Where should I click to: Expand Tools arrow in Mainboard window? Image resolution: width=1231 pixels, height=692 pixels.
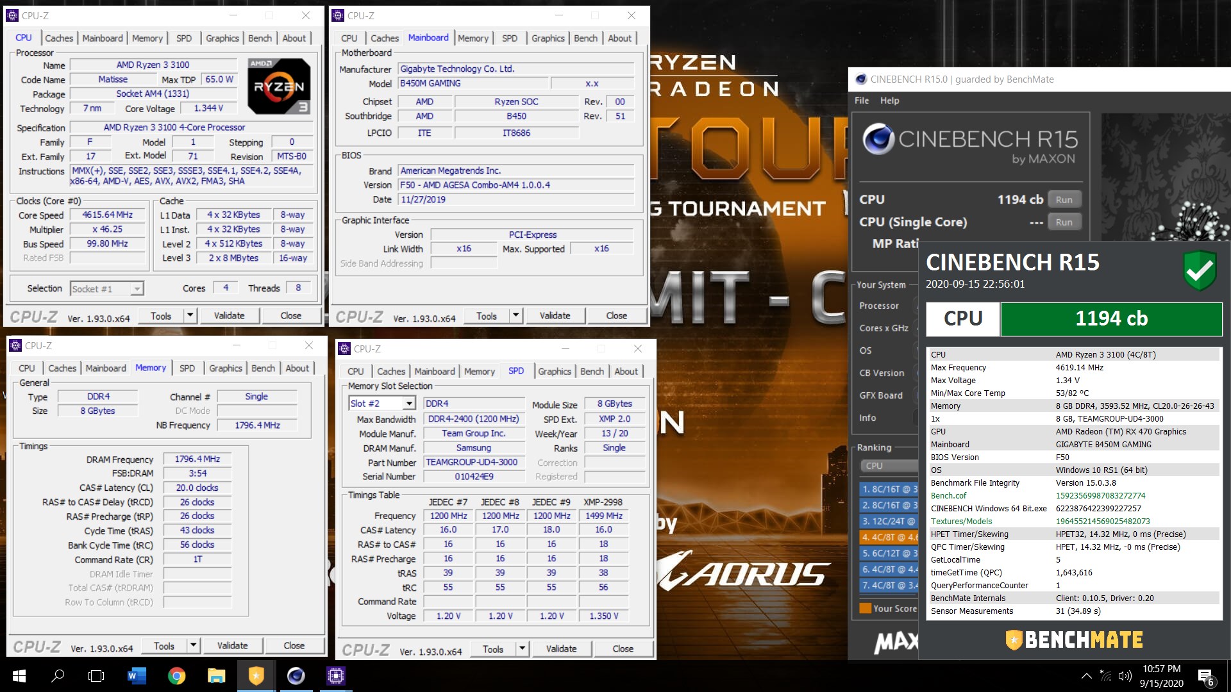(515, 315)
